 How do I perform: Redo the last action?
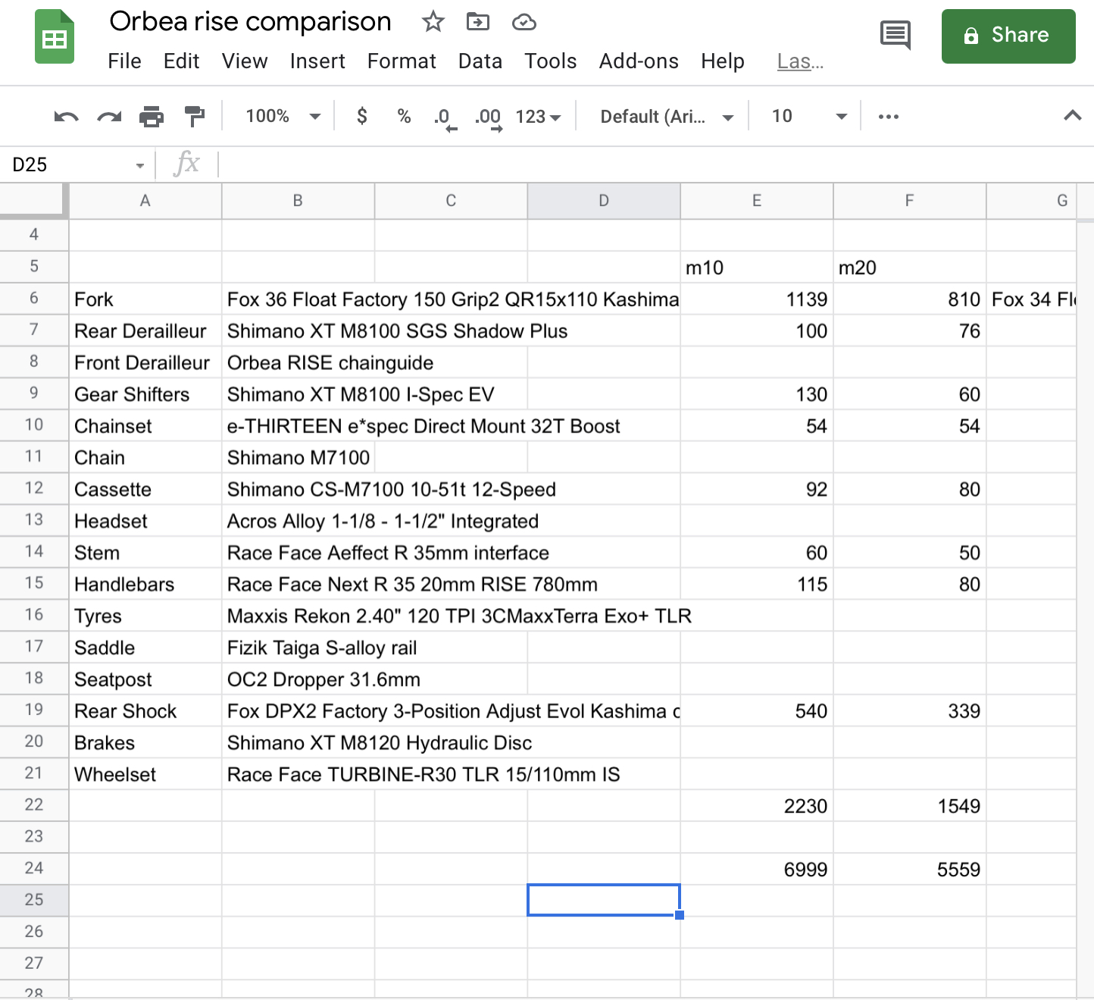(109, 117)
